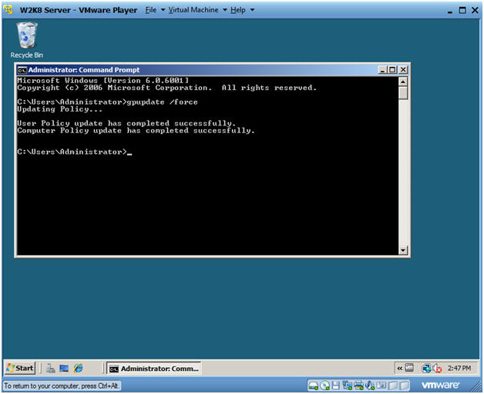Open the Virtual Machine menu
484x394 pixels.
coord(193,10)
